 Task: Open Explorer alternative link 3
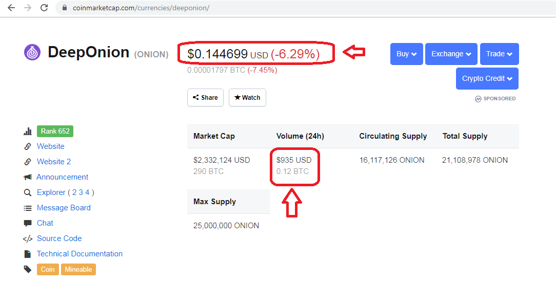click(x=81, y=192)
